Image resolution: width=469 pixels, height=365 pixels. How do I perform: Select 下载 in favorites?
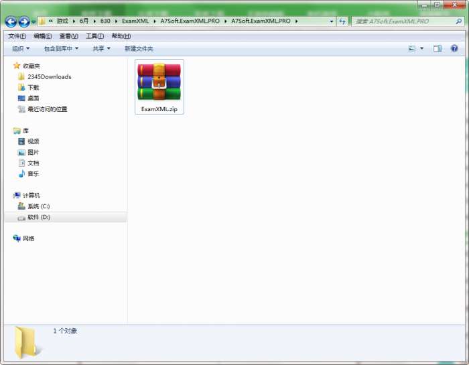click(x=33, y=88)
